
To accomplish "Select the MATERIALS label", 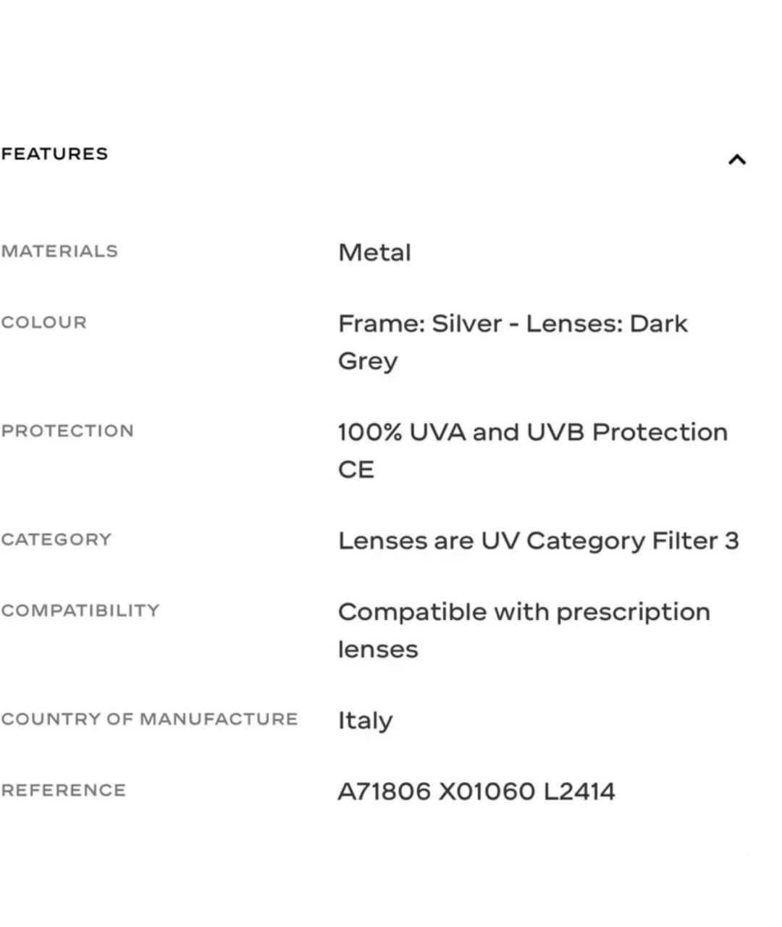I will click(x=59, y=251).
